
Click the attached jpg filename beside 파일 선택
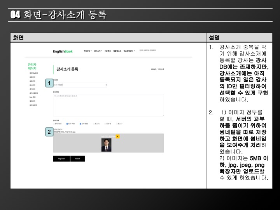(x=68, y=132)
